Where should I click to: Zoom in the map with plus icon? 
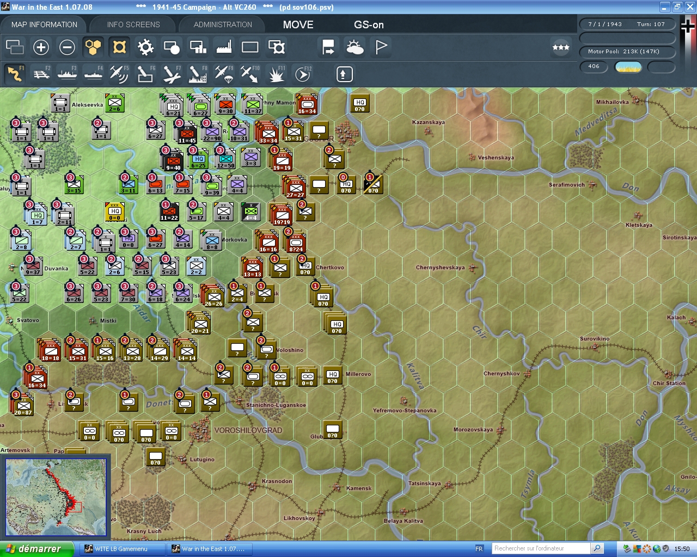pos(41,47)
